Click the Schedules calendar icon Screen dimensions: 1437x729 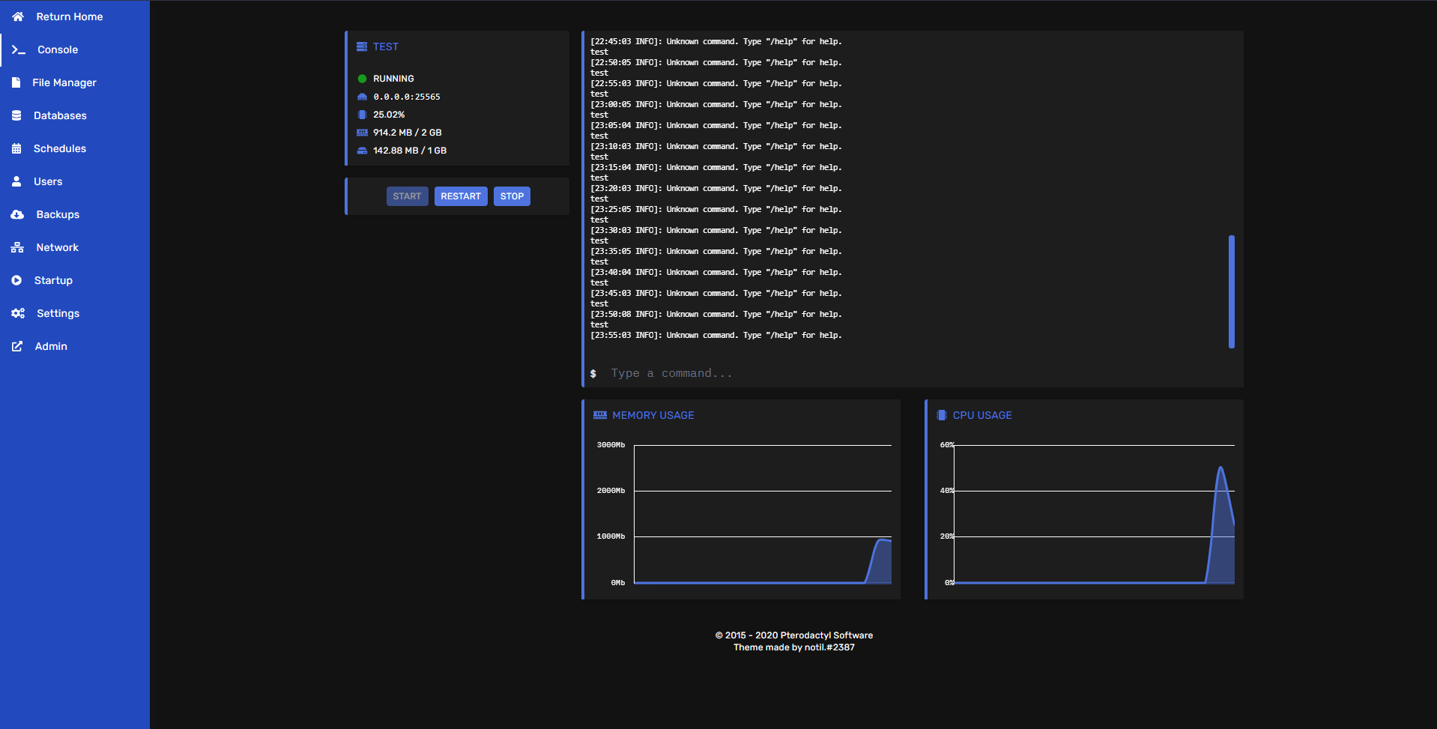[x=16, y=148]
